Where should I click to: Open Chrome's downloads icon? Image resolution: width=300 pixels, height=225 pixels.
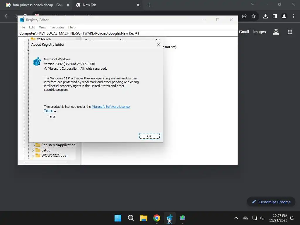(265, 16)
